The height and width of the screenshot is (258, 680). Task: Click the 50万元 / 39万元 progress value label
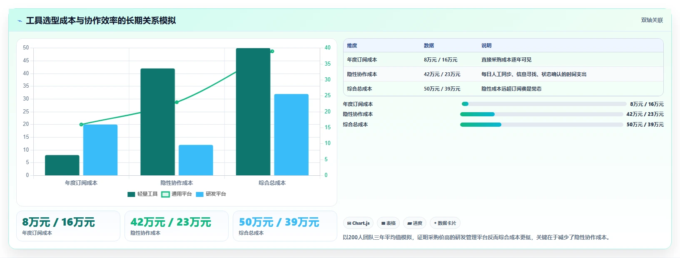point(645,125)
